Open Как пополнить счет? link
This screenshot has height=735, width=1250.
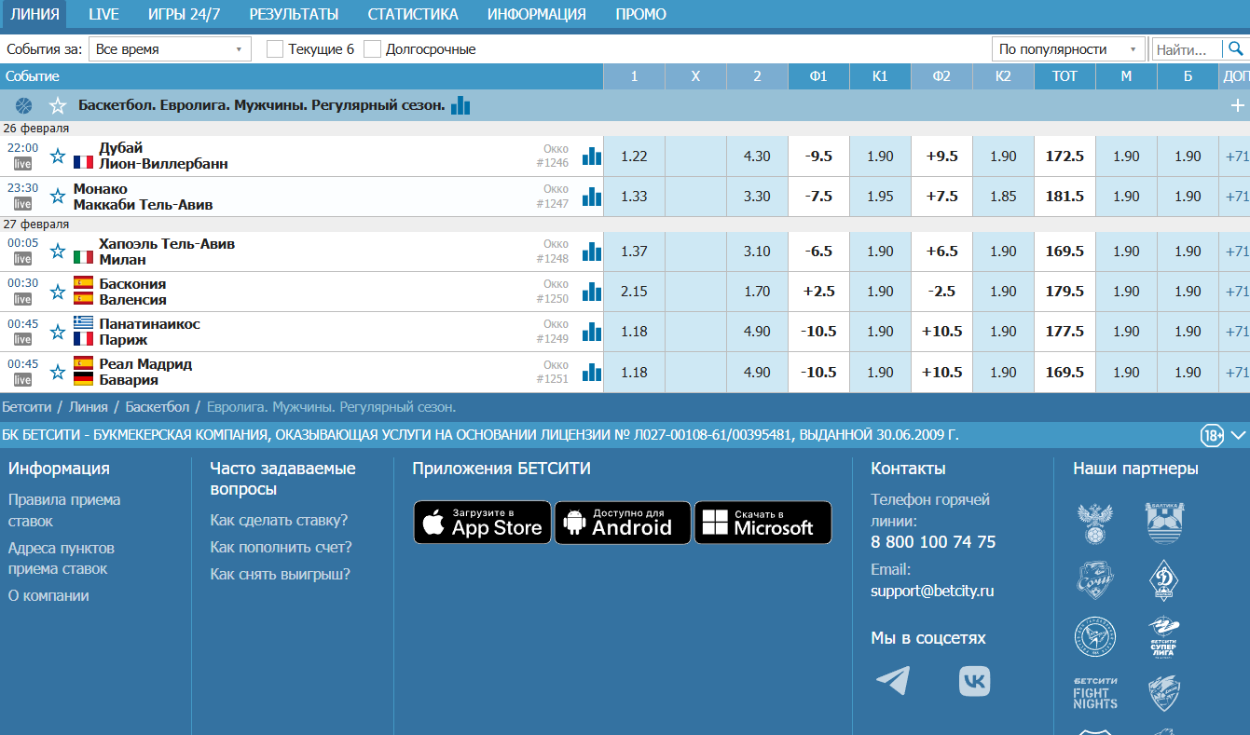[x=281, y=547]
